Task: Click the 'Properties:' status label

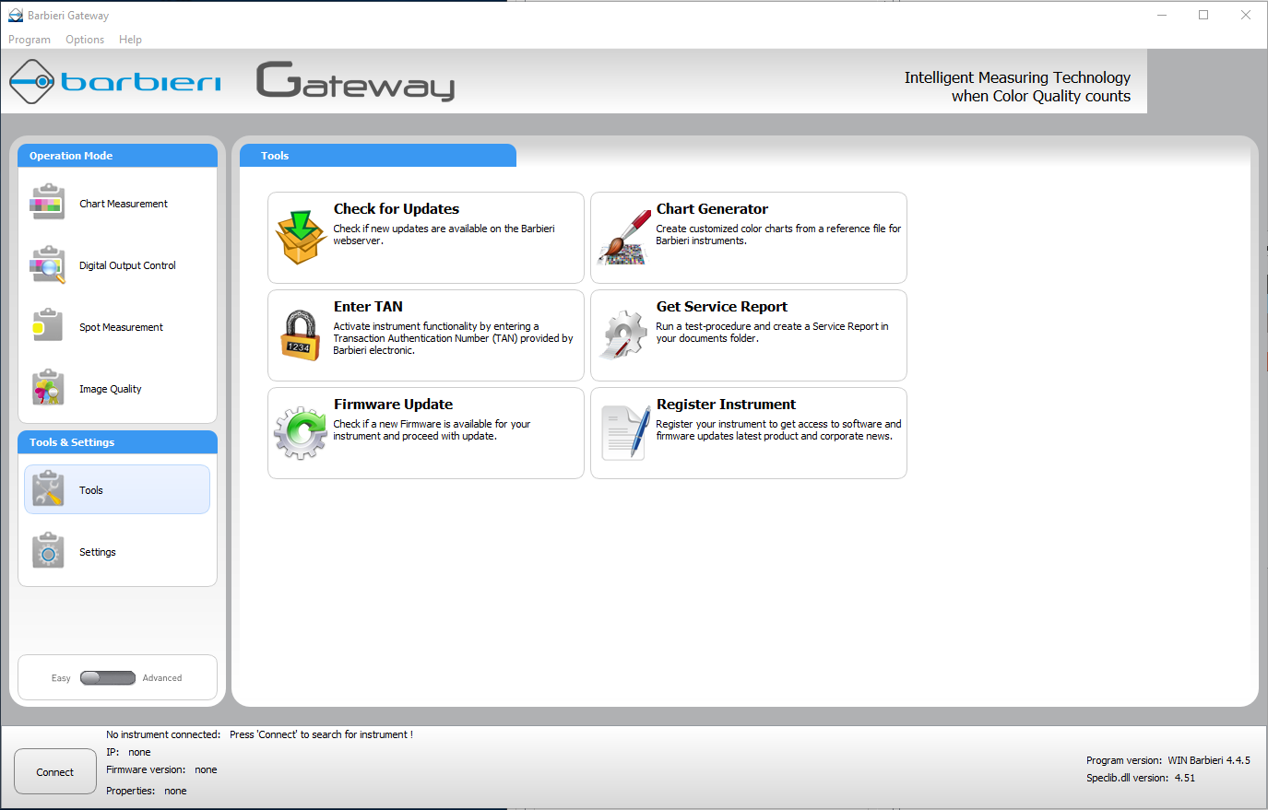Action: click(x=131, y=791)
